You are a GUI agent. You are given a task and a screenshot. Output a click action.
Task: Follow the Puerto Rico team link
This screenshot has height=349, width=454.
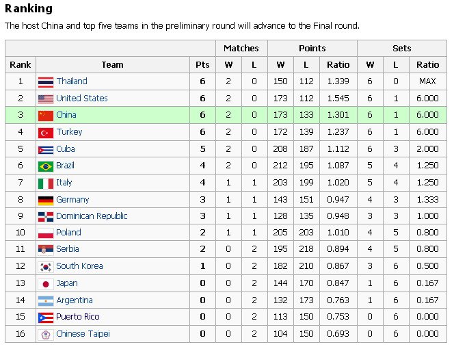(x=78, y=317)
